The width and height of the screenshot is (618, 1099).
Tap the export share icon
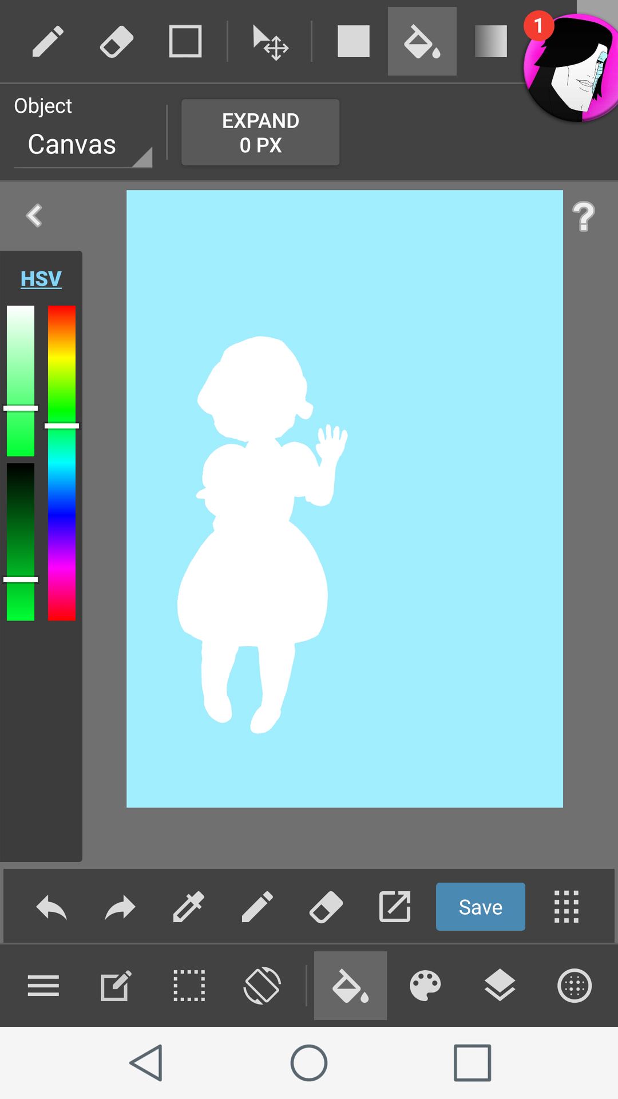[x=395, y=907]
